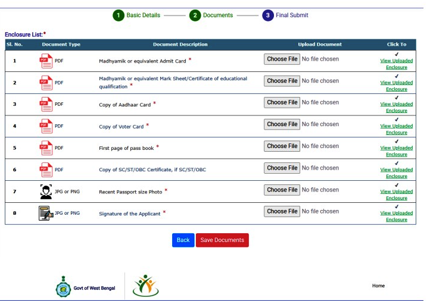Click the PDF icon in Voter Card row
The image size is (427, 301).
pos(46,126)
